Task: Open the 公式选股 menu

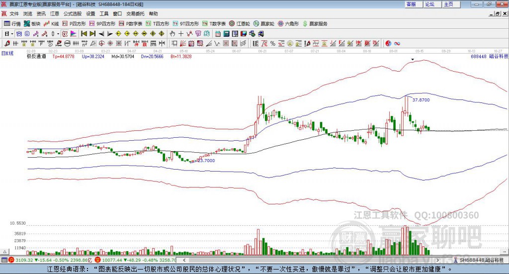Action: [73, 13]
